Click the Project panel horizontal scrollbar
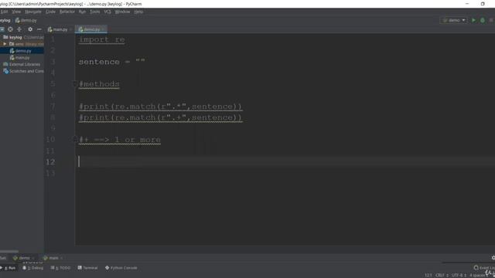495x278 pixels. tap(9, 251)
